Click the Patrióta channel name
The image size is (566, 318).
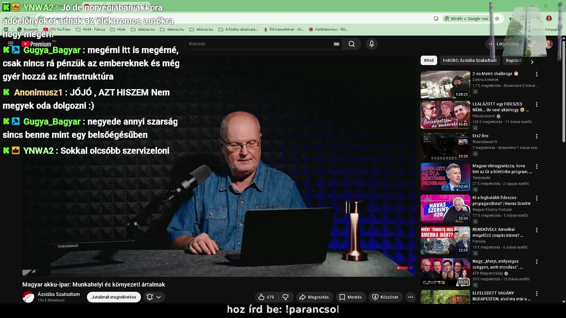(479, 242)
